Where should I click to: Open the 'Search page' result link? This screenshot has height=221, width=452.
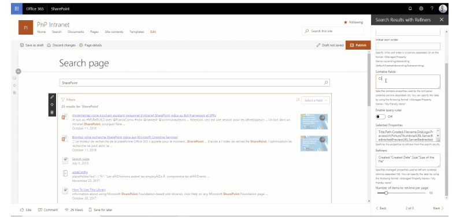coord(81,159)
